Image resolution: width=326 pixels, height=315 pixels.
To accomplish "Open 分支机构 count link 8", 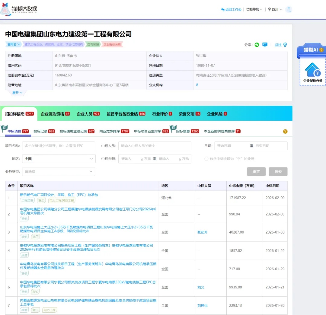I will (x=197, y=85).
